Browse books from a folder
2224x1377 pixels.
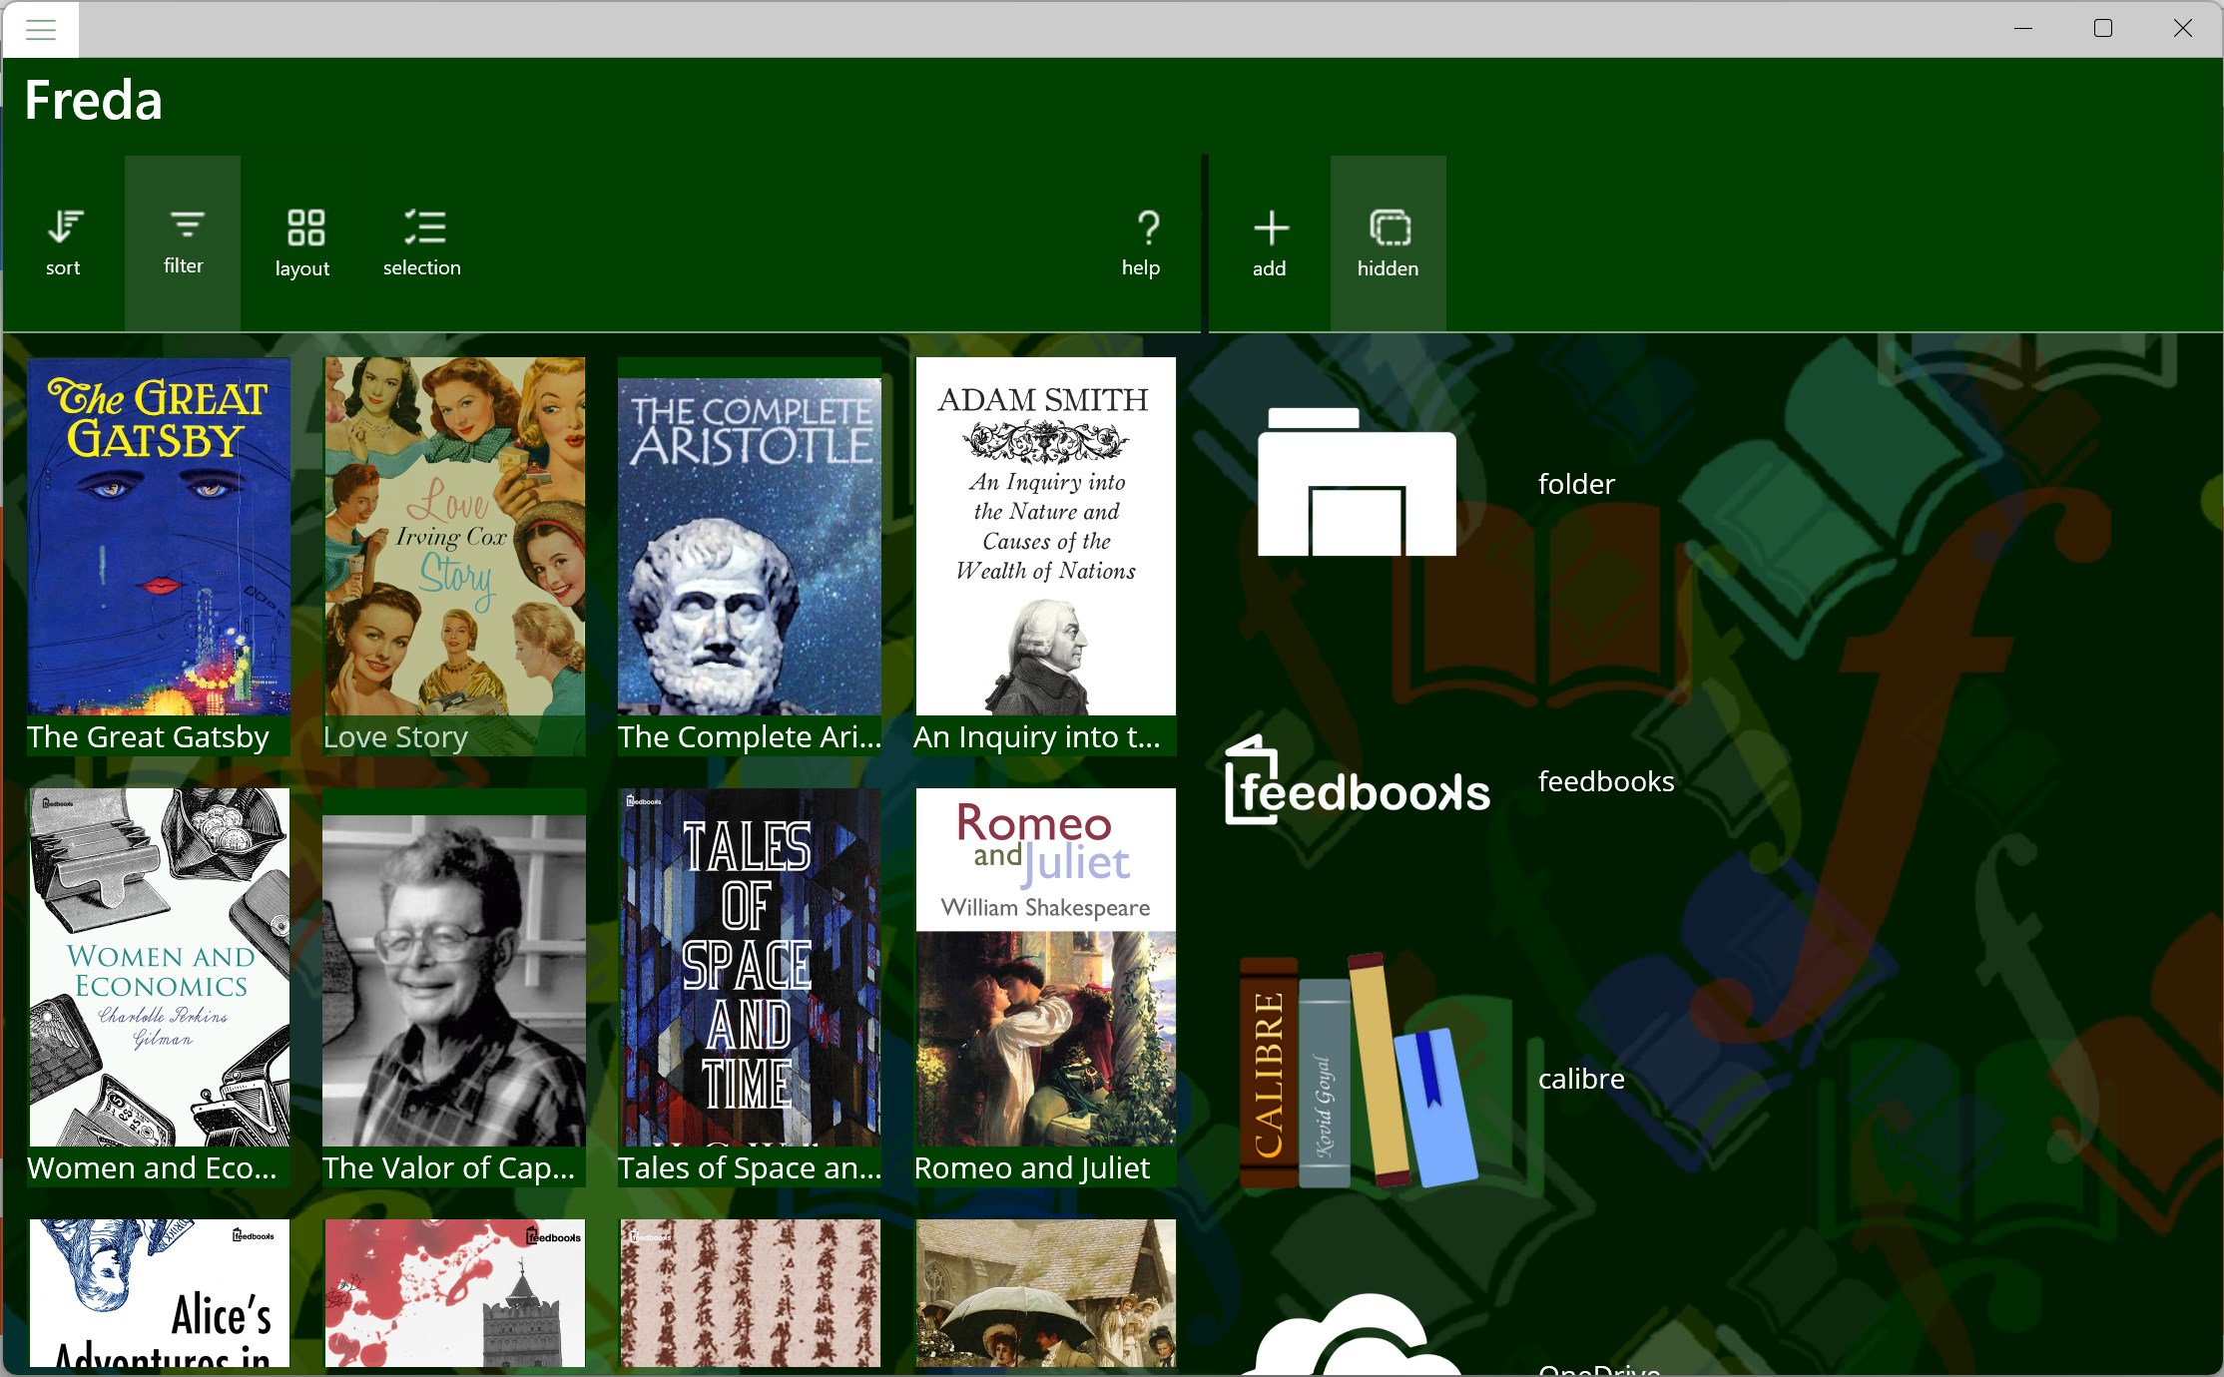click(x=1356, y=484)
